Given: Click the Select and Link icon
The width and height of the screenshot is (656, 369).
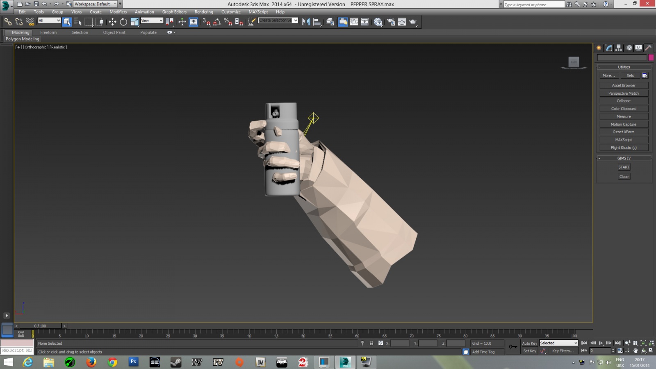Looking at the screenshot, I should click(x=8, y=22).
